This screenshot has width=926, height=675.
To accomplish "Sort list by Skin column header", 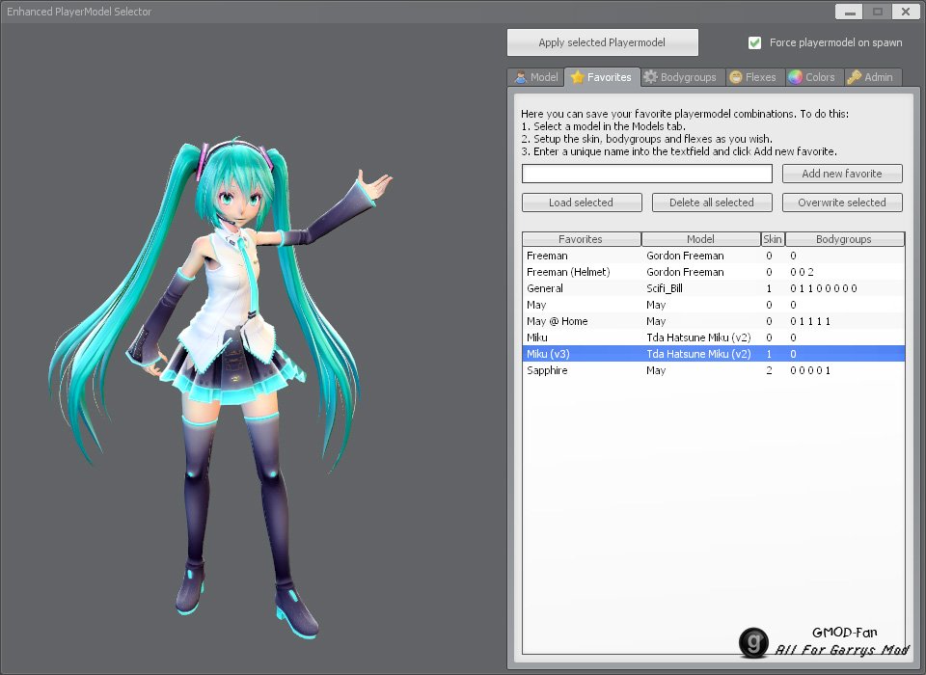I will [x=773, y=239].
